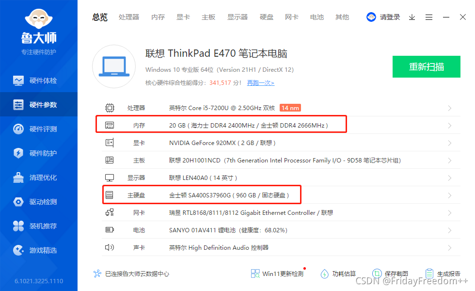Click 保存截图 to save screenshot
This screenshot has height=291, width=475.
pyautogui.click(x=390, y=274)
